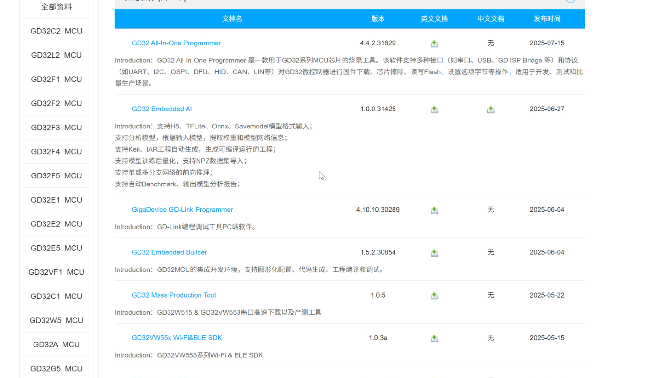Download Chinese doc for GD32 Embedded AI
The width and height of the screenshot is (651, 378).
pos(491,109)
